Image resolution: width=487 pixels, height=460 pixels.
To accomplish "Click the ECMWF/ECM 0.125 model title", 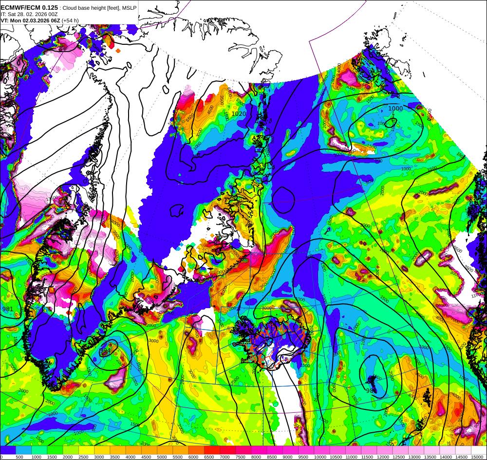I will (x=29, y=7).
